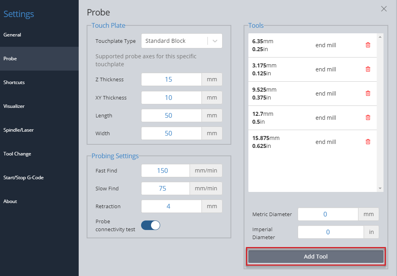Click the tools list scroll-up arrow

coord(380,37)
